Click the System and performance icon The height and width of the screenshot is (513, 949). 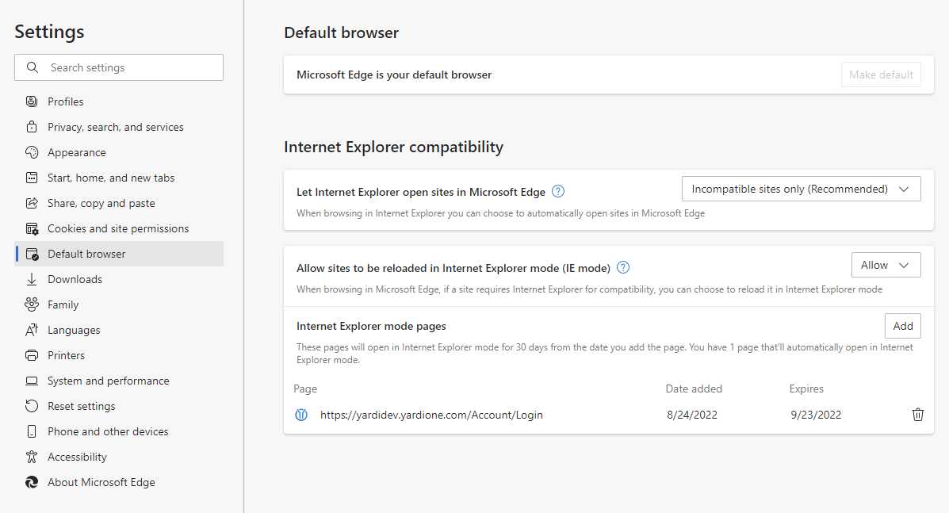click(32, 381)
